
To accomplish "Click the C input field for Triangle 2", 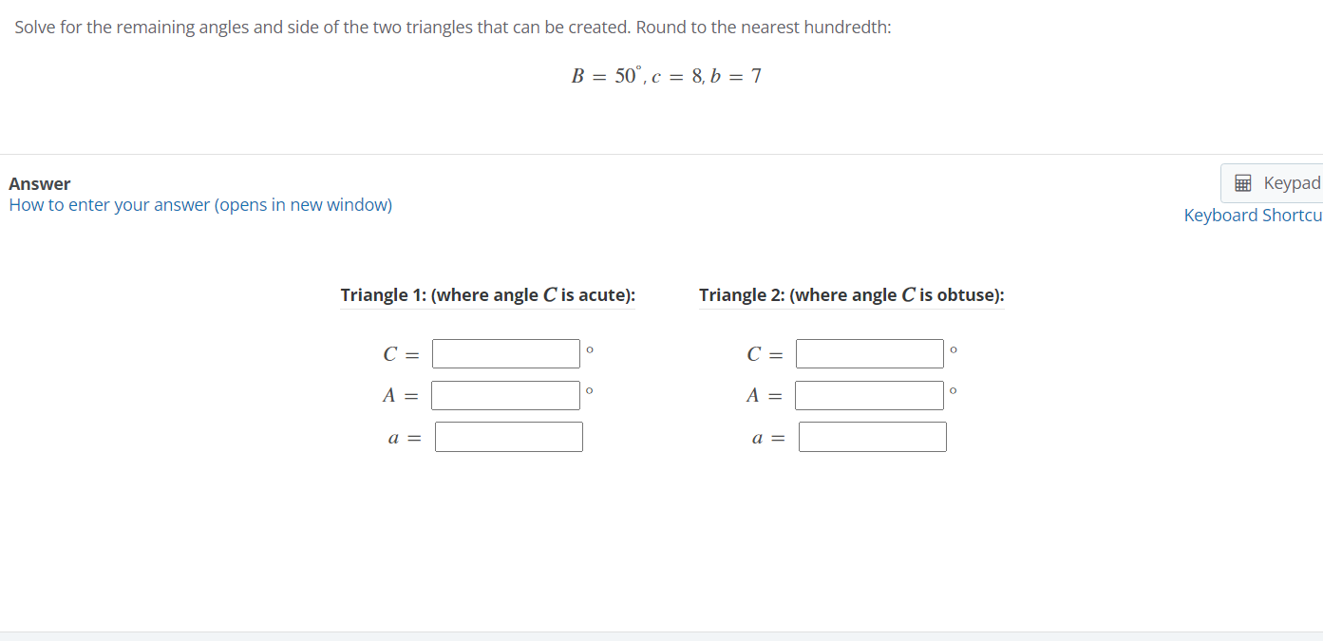I will tap(869, 353).
